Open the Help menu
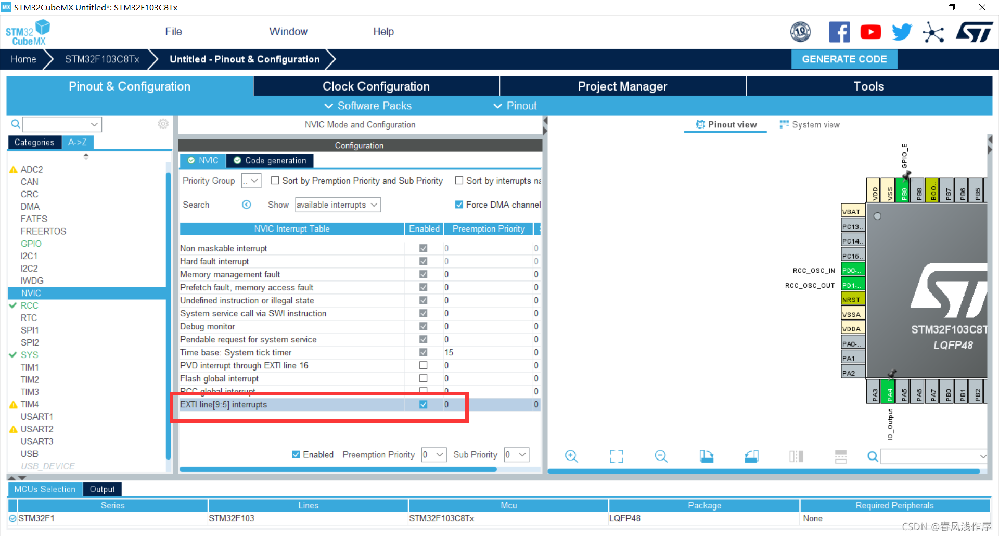Screen dimensions: 999x536 coord(383,32)
